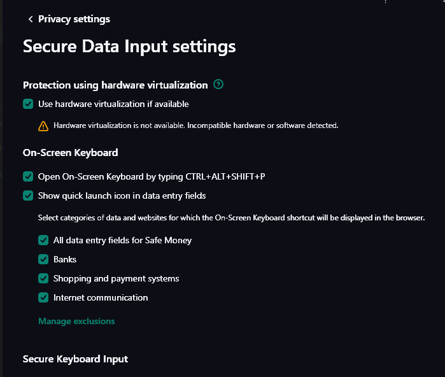The height and width of the screenshot is (377, 445).
Task: Click the Secure Data Input settings title
Action: pyautogui.click(x=129, y=46)
